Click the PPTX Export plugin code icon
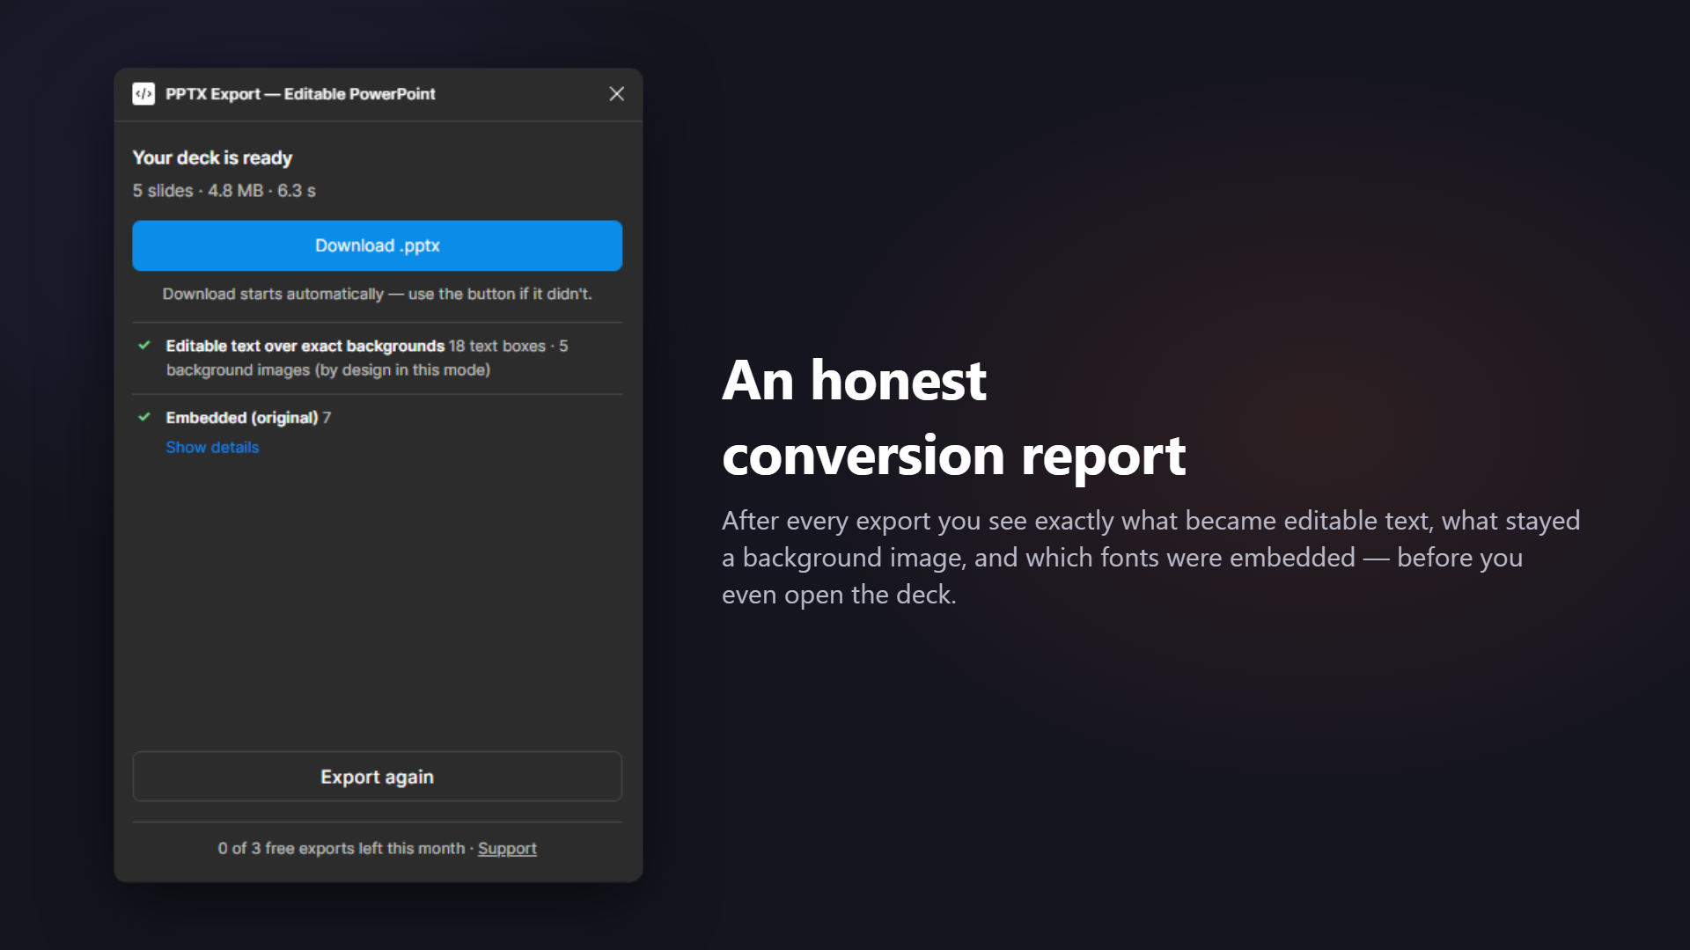 click(143, 94)
